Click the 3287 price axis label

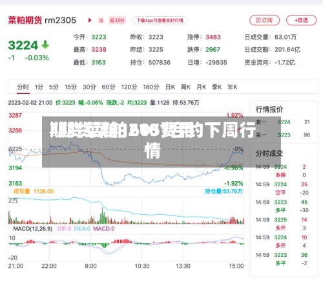click(x=15, y=115)
